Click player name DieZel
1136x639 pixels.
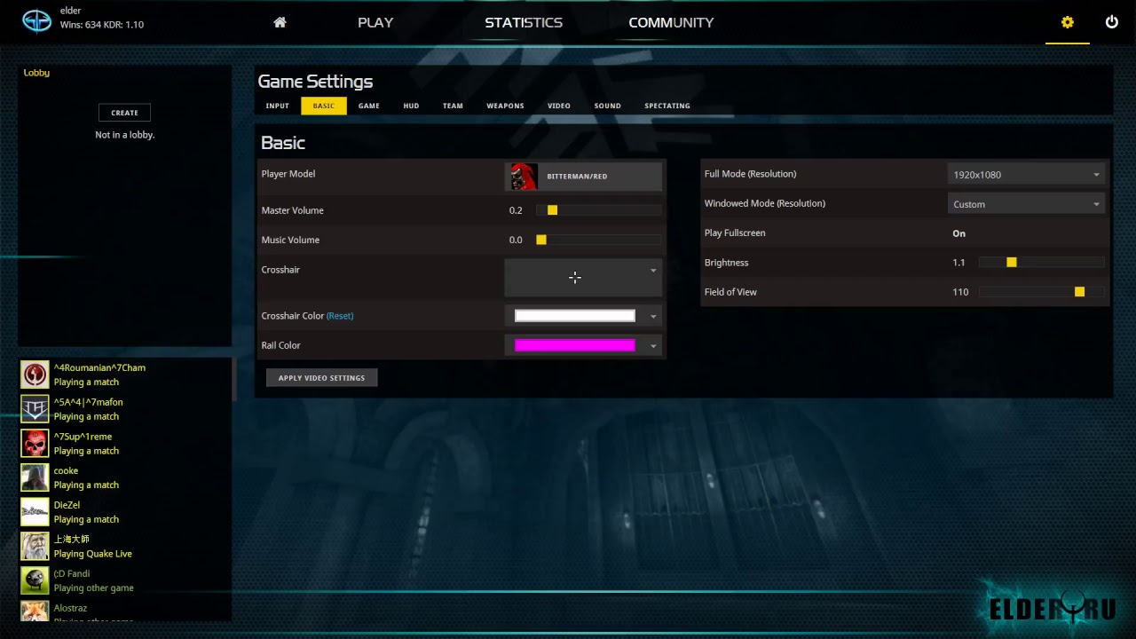[x=67, y=505]
